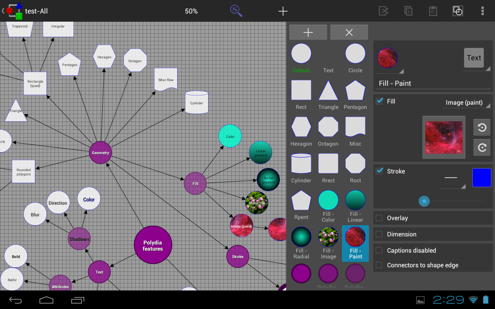Rotate fill image counterclockwise

pos(482,127)
